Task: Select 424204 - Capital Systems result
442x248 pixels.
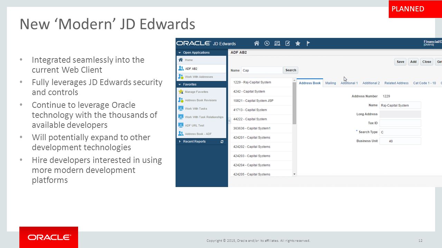Action: 262,165
